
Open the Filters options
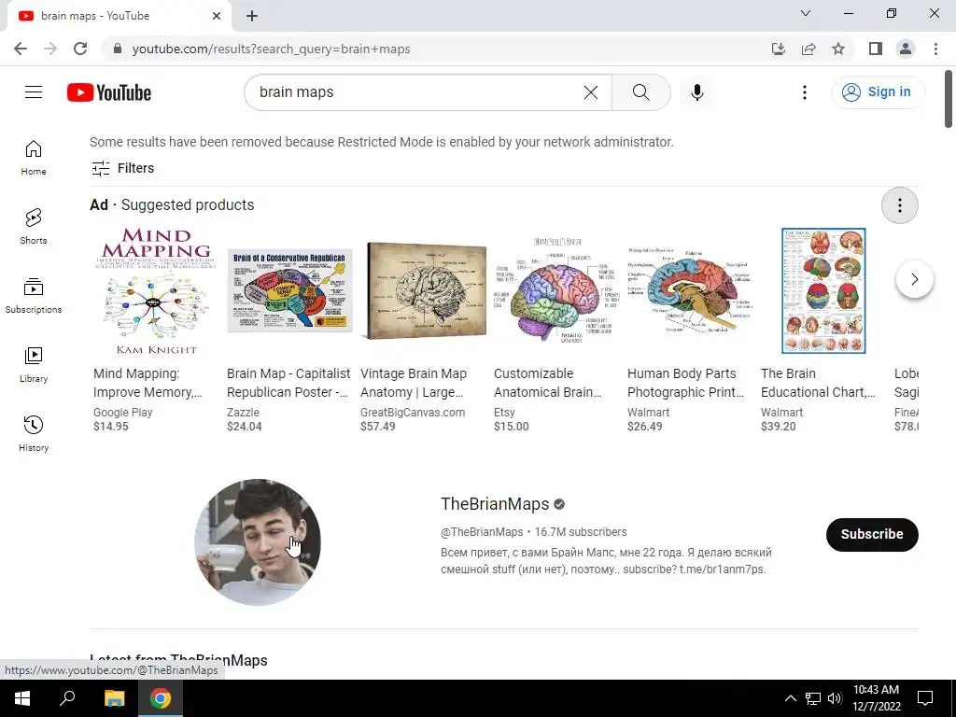pyautogui.click(x=122, y=168)
